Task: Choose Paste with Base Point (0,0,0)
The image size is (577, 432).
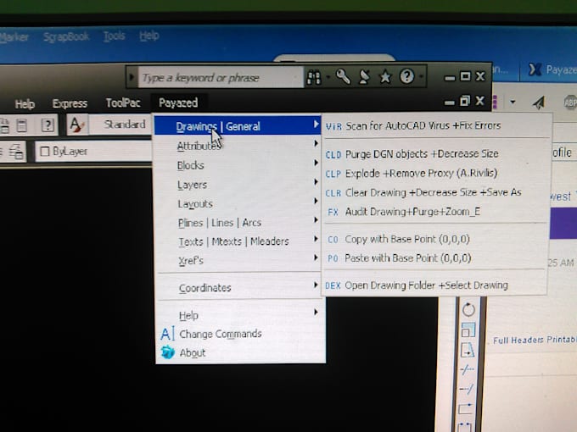Action: pos(435,258)
